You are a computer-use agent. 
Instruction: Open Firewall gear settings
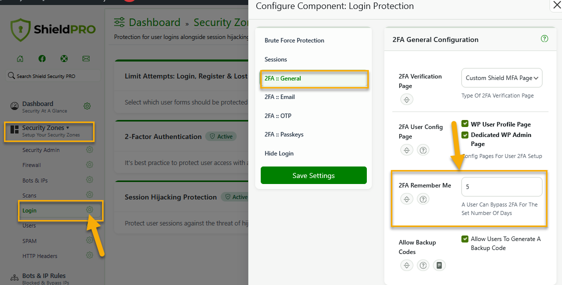(90, 164)
